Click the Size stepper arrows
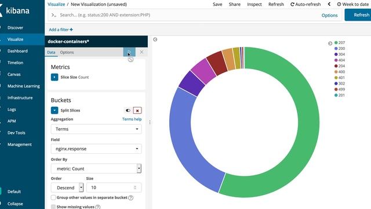The image size is (371, 209). tap(135, 188)
